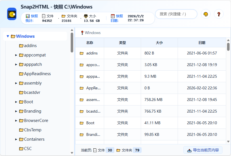Click the snapshot date calendar icon

(x=113, y=16)
